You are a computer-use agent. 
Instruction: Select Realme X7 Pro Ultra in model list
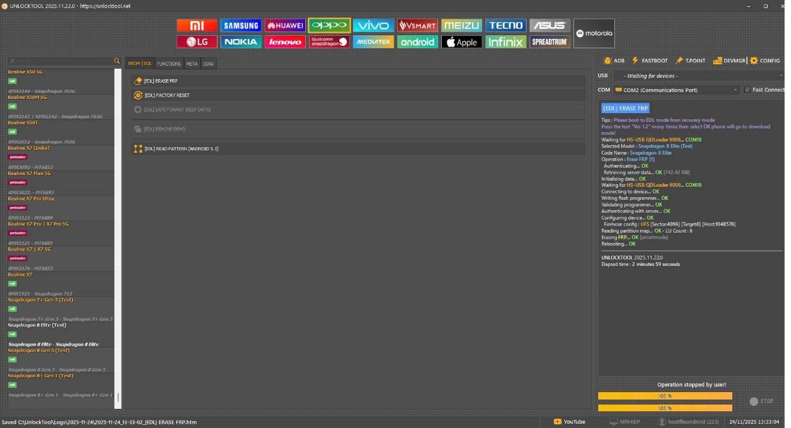pyautogui.click(x=31, y=199)
